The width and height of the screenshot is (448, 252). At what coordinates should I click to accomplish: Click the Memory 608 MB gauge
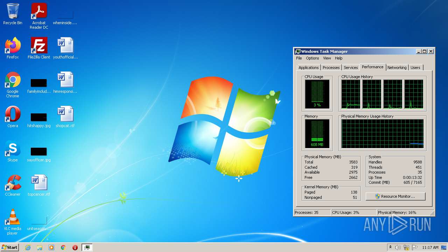pyautogui.click(x=317, y=134)
